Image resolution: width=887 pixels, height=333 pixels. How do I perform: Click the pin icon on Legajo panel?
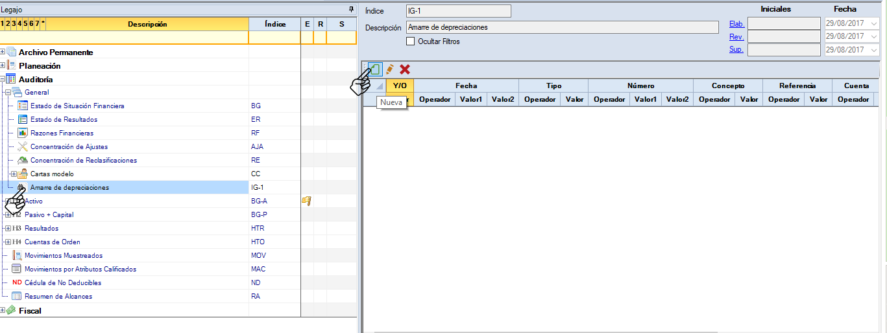351,9
